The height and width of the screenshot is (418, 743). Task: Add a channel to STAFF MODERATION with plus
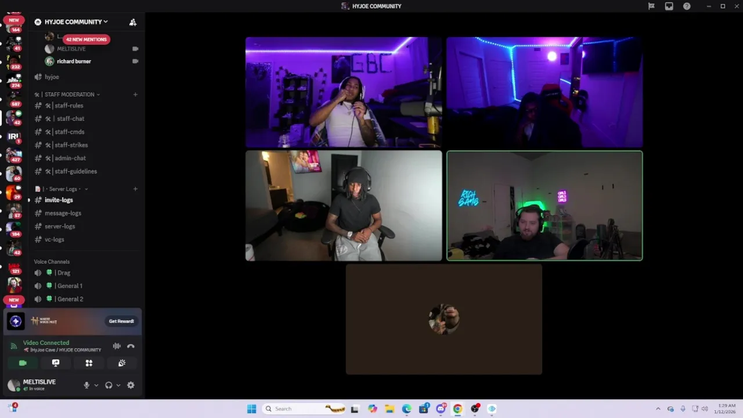click(x=135, y=95)
